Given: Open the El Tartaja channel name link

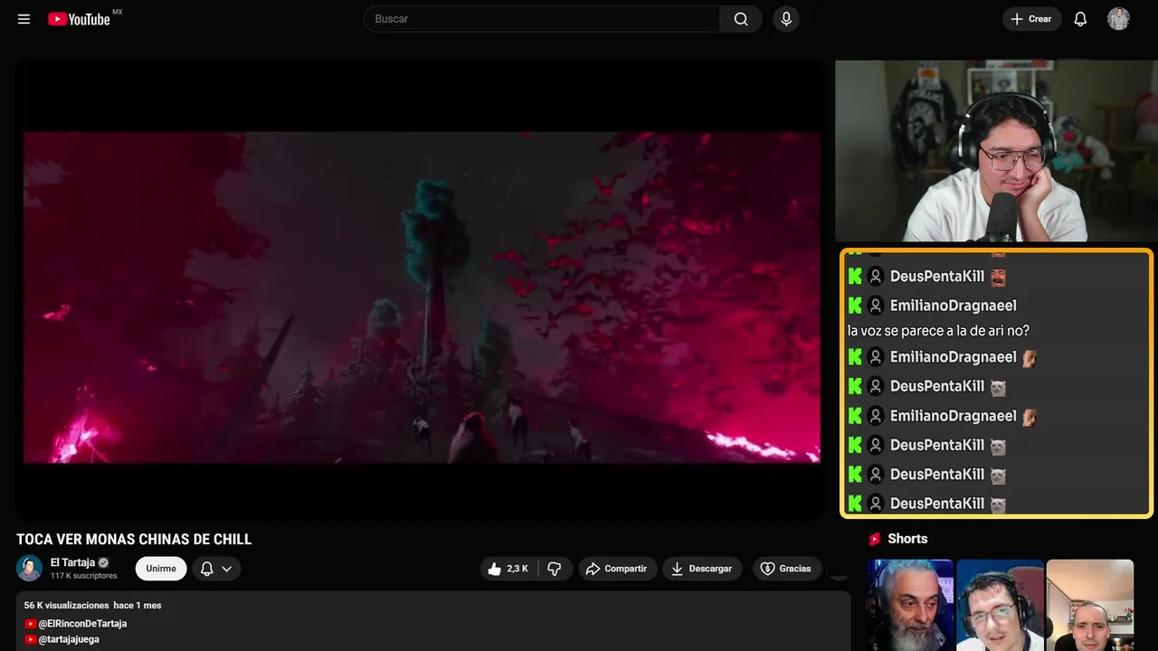Looking at the screenshot, I should pos(72,562).
